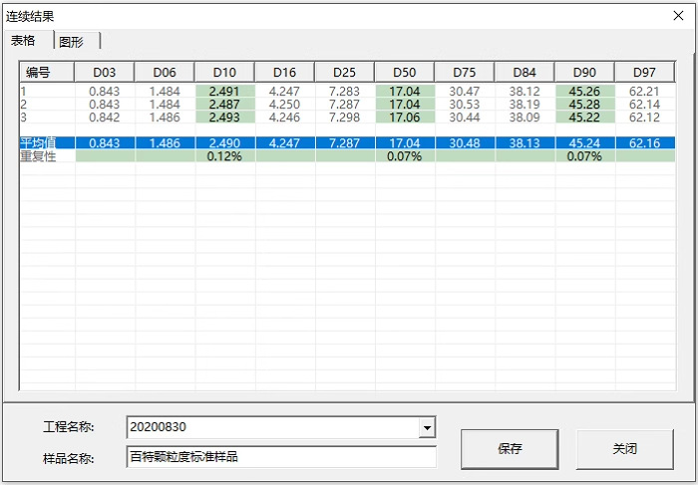Click the 样品名称 input field
Image resolution: width=698 pixels, height=485 pixels.
(281, 457)
